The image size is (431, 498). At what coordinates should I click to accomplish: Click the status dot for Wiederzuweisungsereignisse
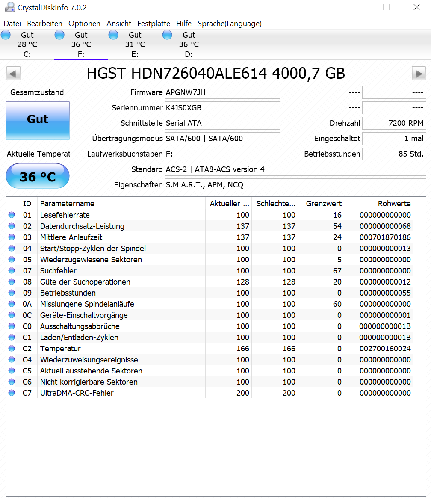[x=12, y=359]
